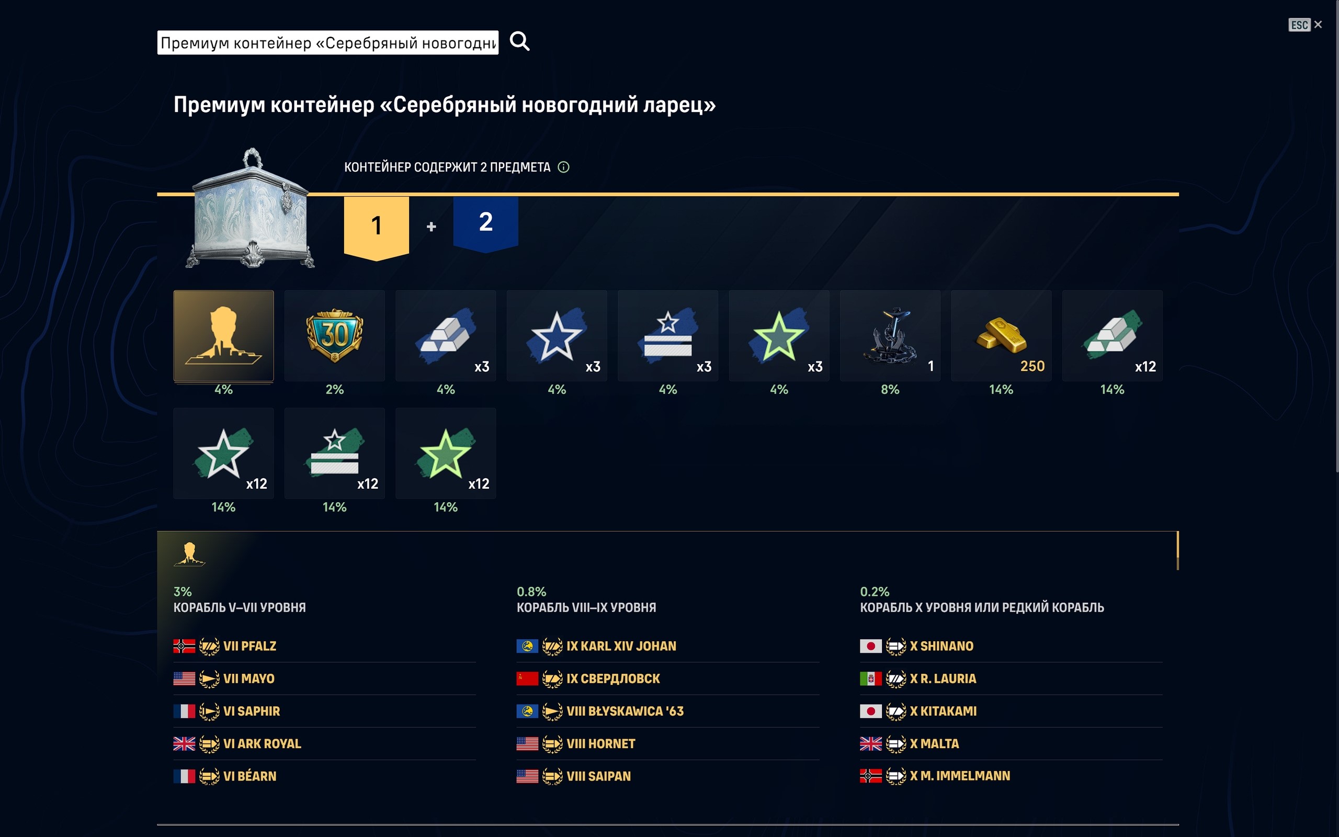Open the IX Karl XIV Johan entry

[x=621, y=646]
